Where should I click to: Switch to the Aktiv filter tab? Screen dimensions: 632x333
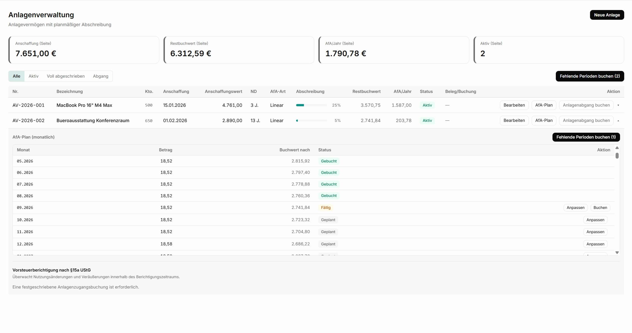(33, 76)
